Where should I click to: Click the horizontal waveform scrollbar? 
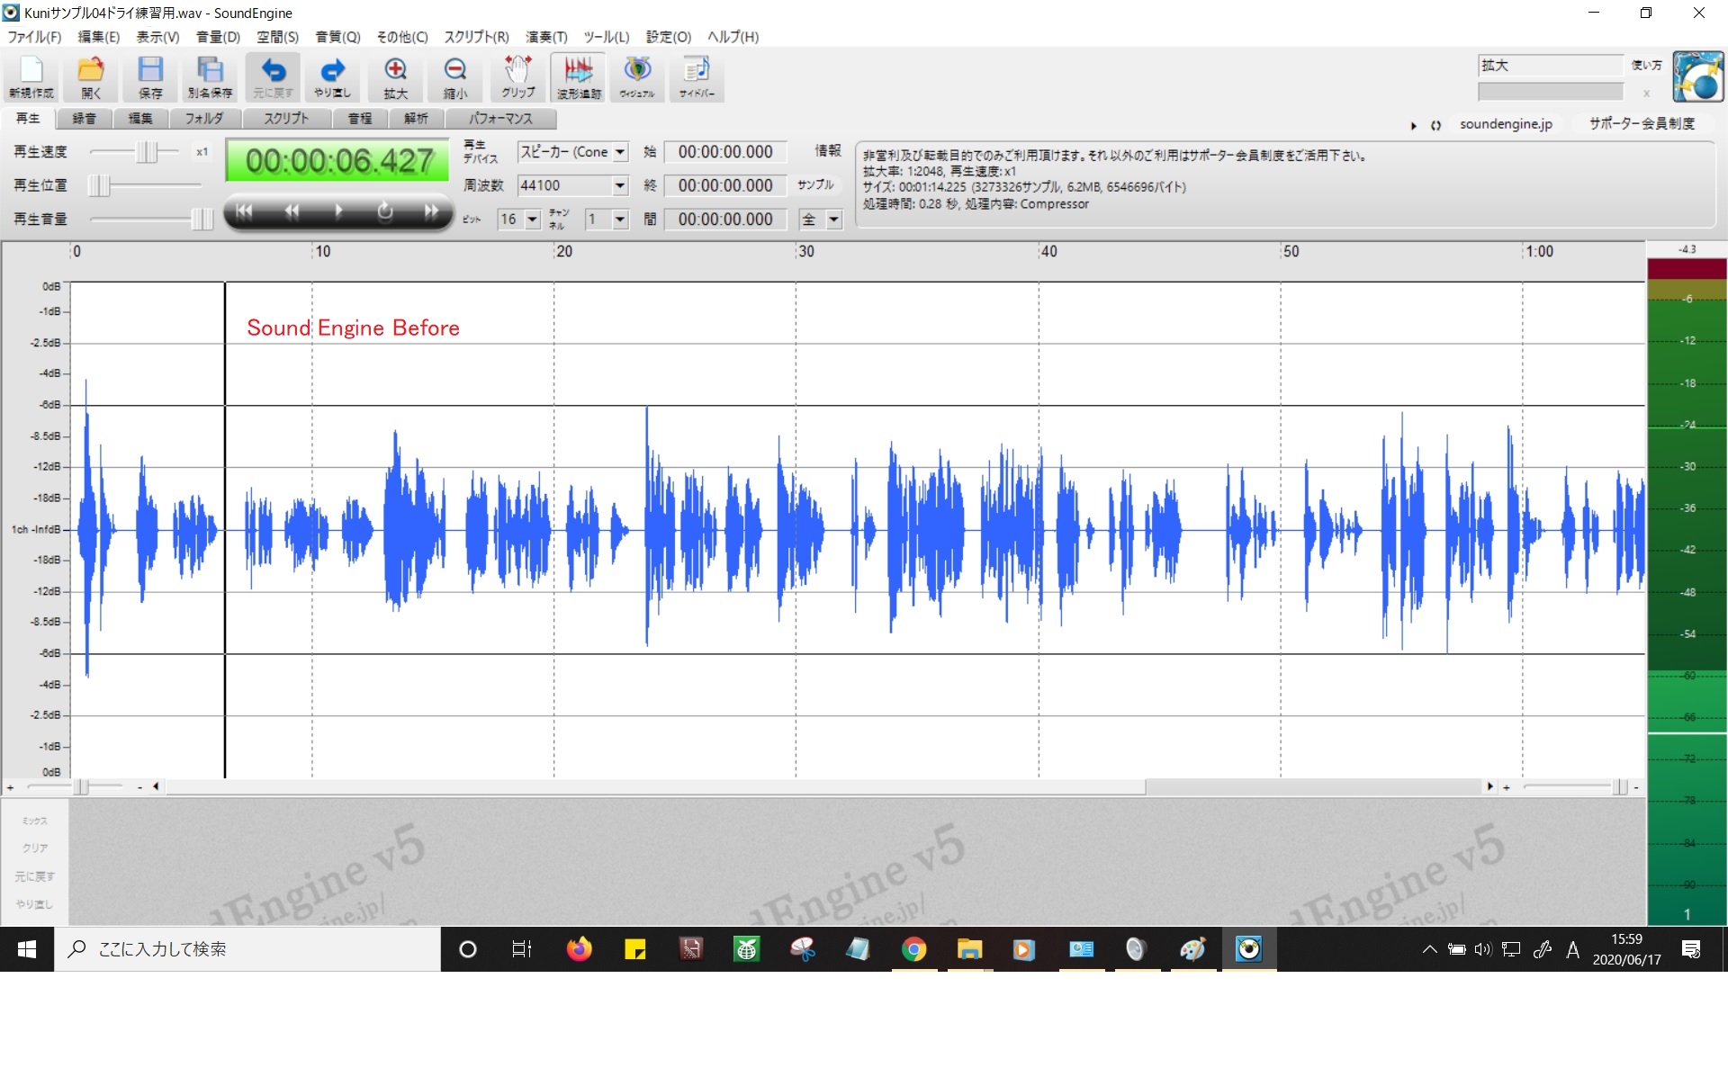(x=655, y=787)
